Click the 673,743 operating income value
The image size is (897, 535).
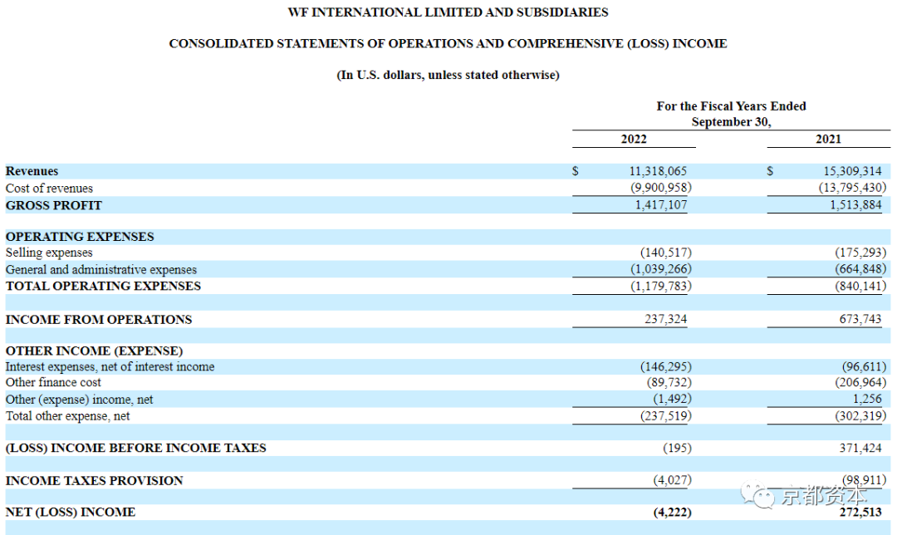860,319
